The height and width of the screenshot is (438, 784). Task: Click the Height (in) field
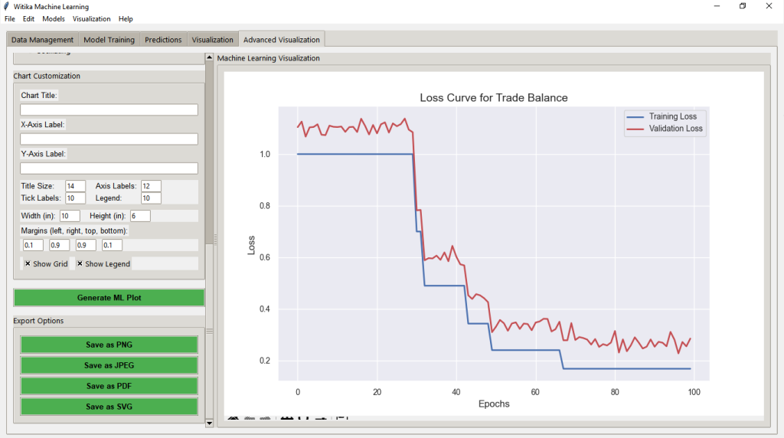[x=140, y=216]
